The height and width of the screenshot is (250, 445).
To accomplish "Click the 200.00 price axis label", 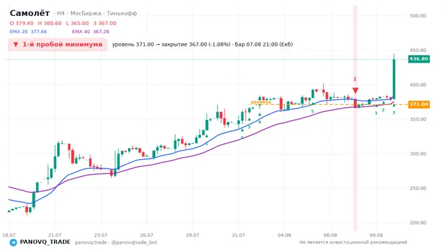I will tap(418, 223).
